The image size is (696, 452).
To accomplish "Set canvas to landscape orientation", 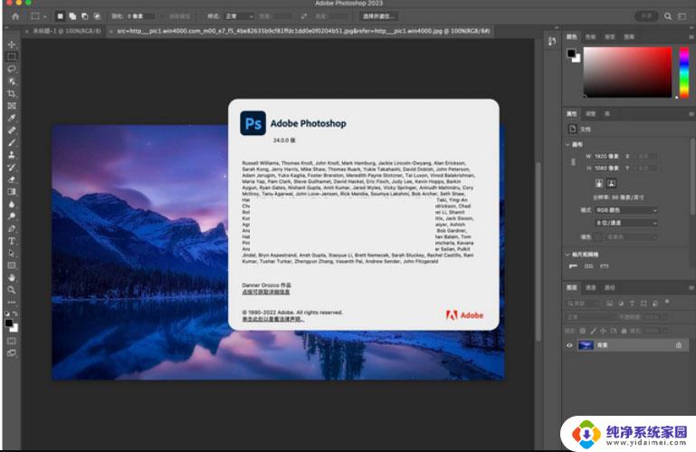I will coord(611,183).
